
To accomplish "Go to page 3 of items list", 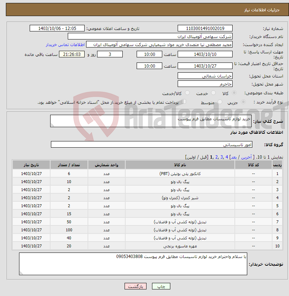I will pyautogui.click(x=222, y=157).
